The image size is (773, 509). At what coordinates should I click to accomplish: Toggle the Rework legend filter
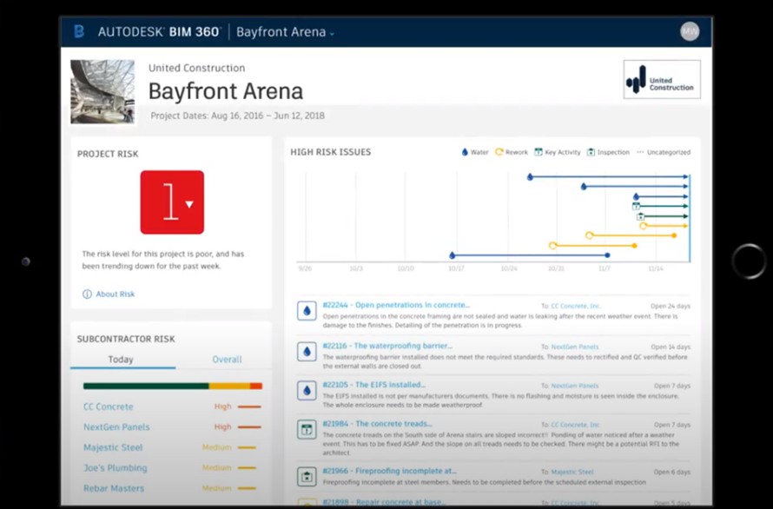(x=512, y=152)
